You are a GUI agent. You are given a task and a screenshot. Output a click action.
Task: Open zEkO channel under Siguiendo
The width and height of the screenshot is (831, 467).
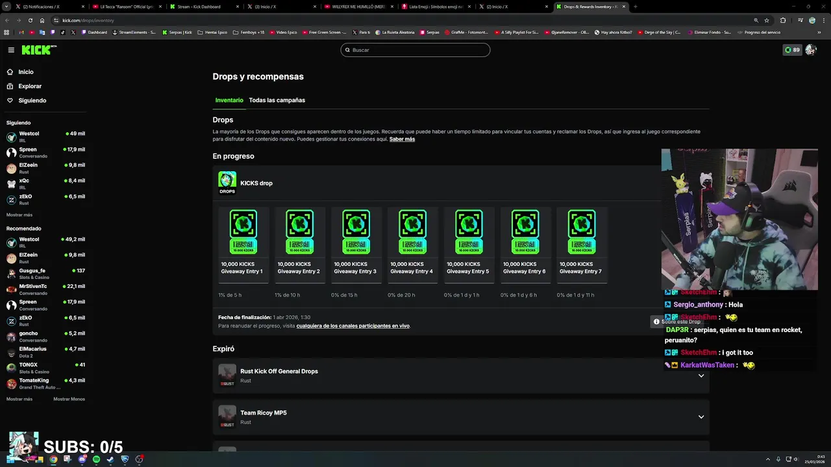[45, 199]
